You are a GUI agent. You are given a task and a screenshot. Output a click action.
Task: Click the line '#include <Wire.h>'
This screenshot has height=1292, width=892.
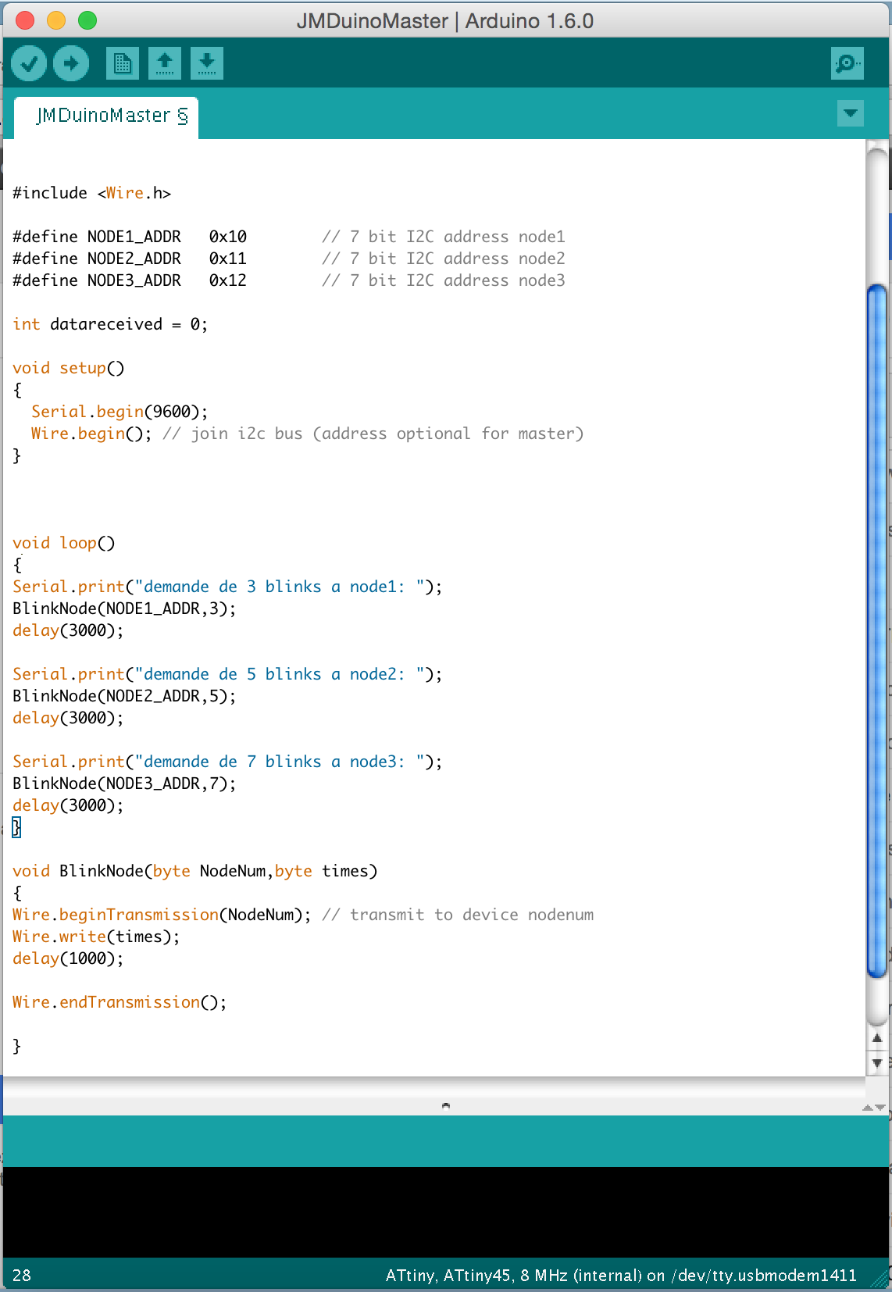(x=92, y=193)
